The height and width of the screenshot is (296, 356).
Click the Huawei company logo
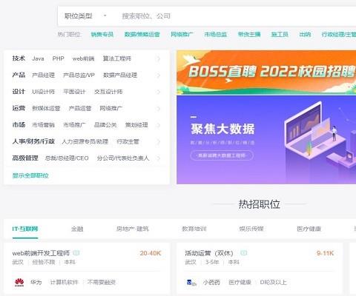19,282
